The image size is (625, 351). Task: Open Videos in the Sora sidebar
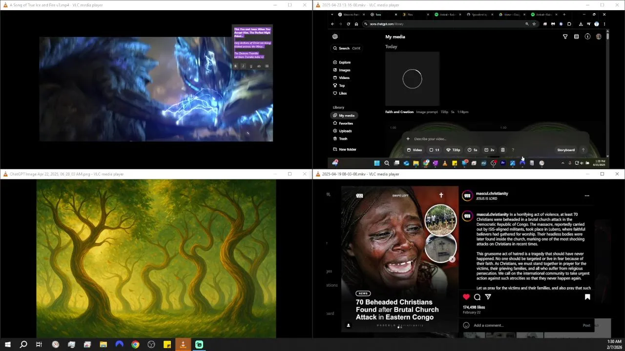coord(341,78)
